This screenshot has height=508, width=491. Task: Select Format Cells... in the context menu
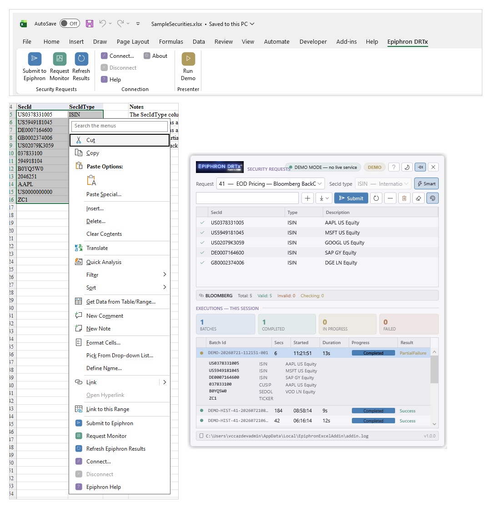pyautogui.click(x=120, y=342)
